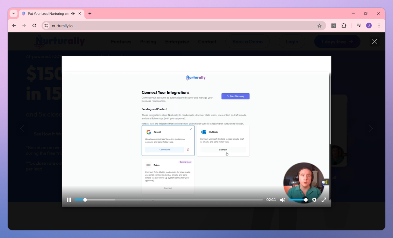
Task: Mute tab via audio icon
Action: pos(73,14)
